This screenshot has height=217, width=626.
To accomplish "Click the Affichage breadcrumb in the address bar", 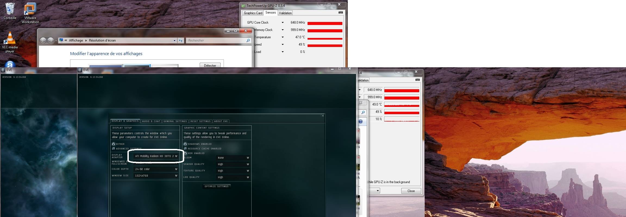I will [x=76, y=40].
